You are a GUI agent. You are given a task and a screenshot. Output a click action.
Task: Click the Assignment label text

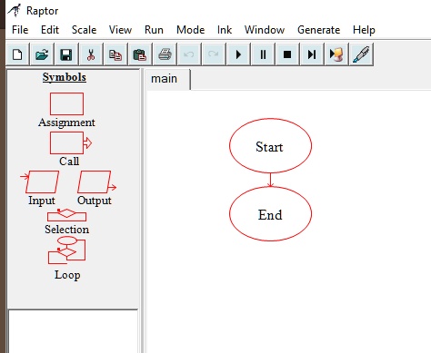coord(66,123)
